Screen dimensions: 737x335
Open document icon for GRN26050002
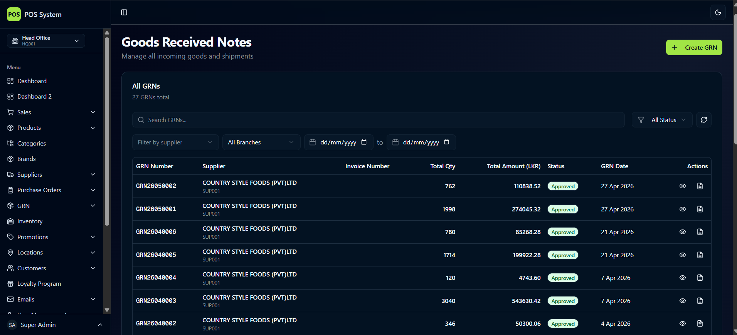(x=700, y=186)
